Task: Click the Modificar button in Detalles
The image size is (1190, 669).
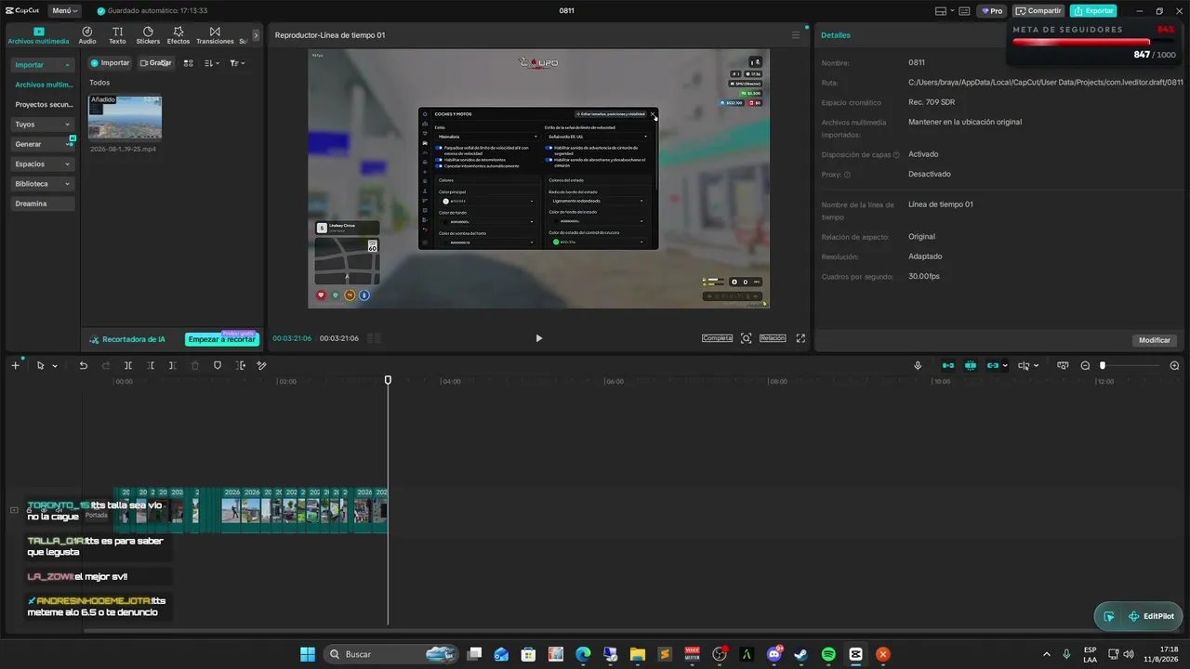Action: point(1155,340)
